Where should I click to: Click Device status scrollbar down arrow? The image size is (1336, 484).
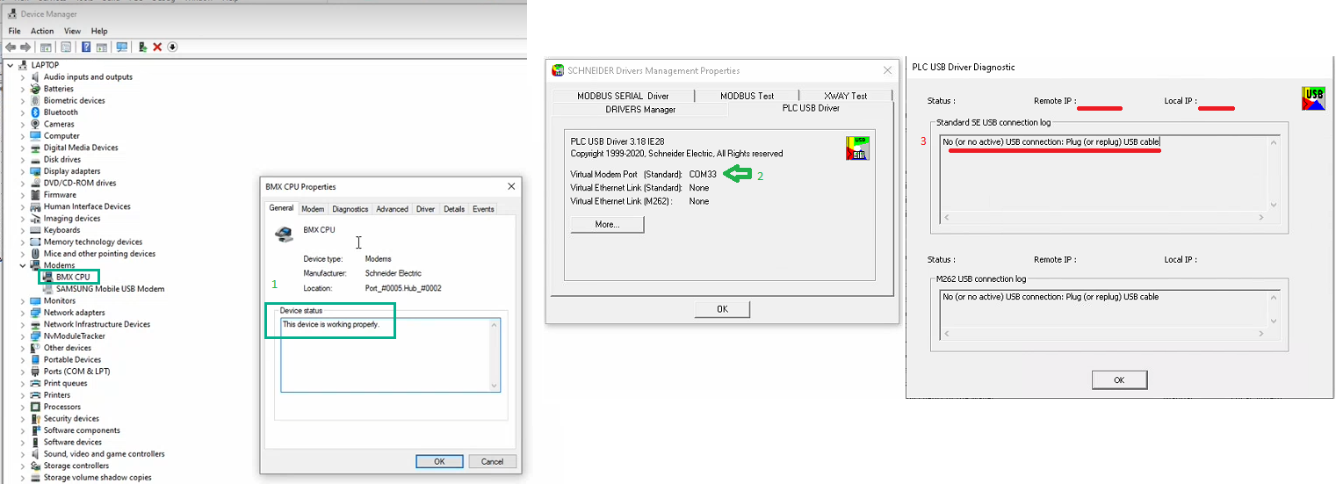(x=494, y=385)
